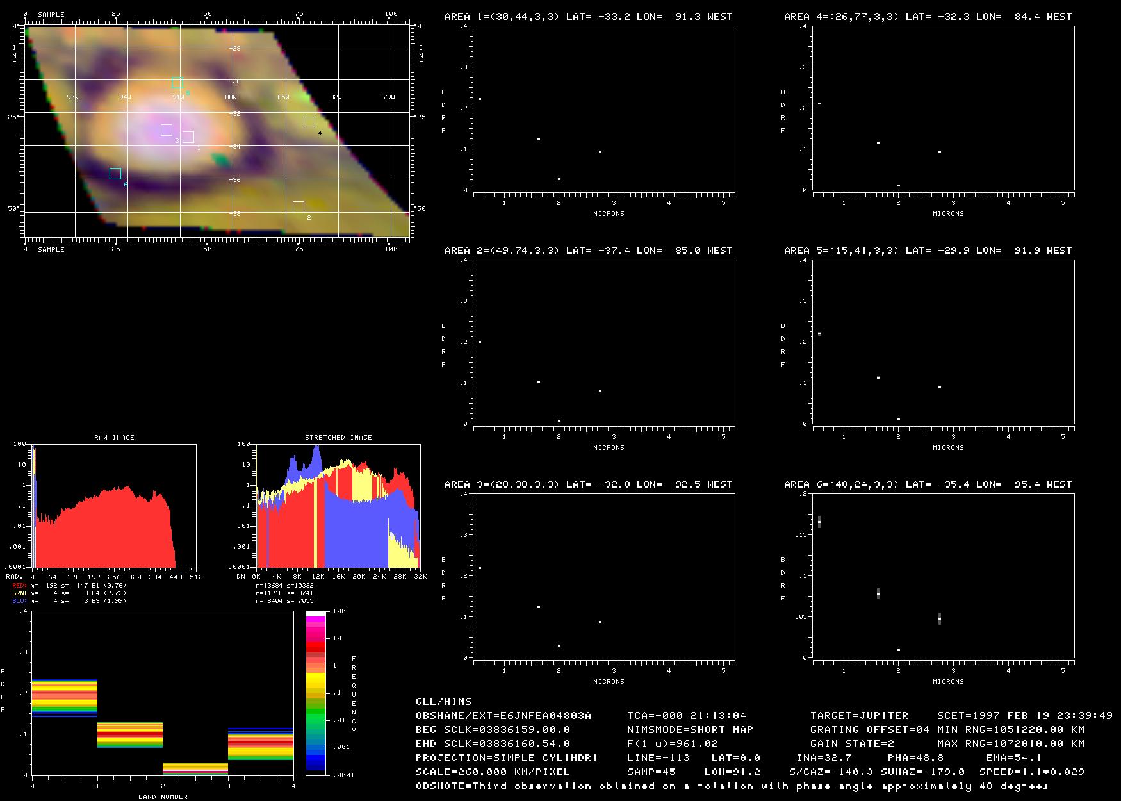The image size is (1121, 801).
Task: Click the green patch on the map
Action: click(221, 159)
